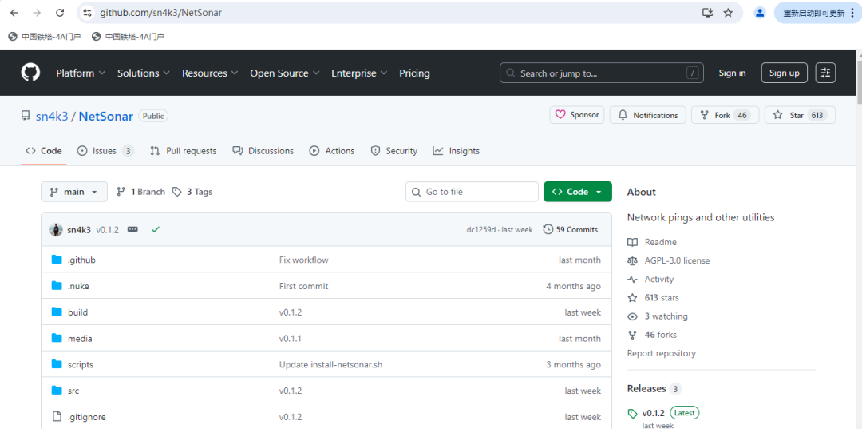Open the media folder
The width and height of the screenshot is (862, 429).
coord(80,338)
